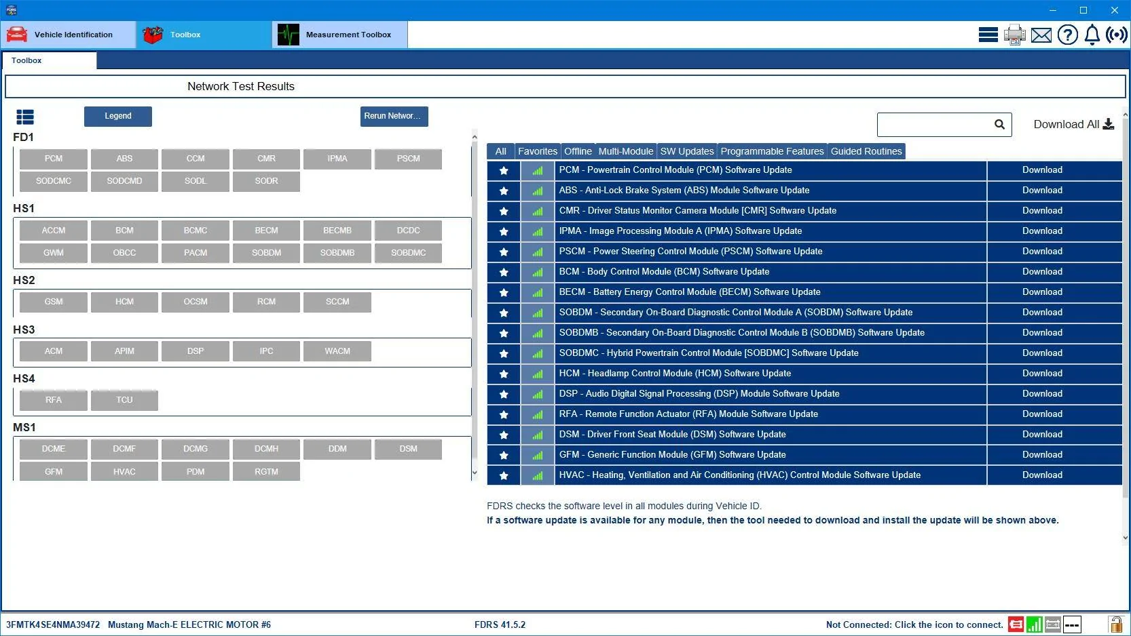Click the Toolbox sub-tab below the toolbar
This screenshot has height=636, width=1131.
point(49,60)
